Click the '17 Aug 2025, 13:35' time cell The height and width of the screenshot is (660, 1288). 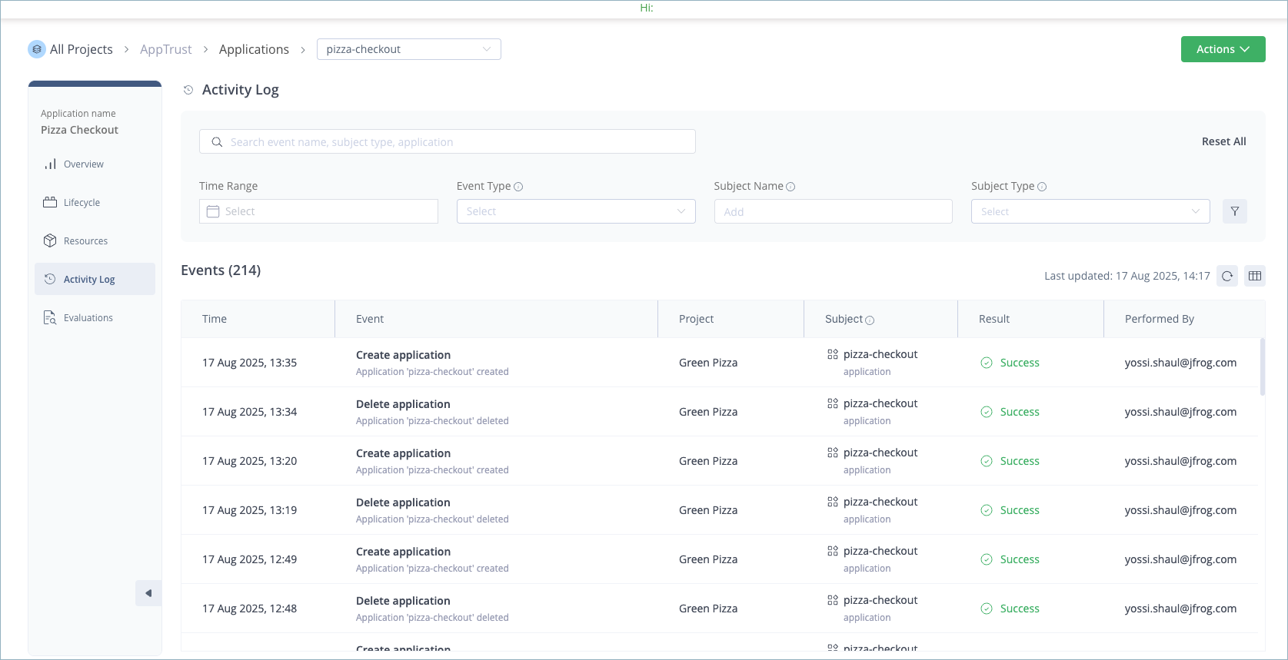(249, 363)
